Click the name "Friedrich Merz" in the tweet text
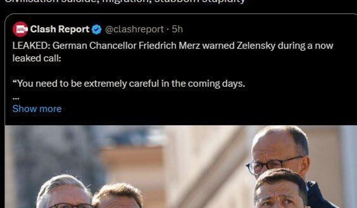Screen dimensions: 357x208 (x=169, y=46)
